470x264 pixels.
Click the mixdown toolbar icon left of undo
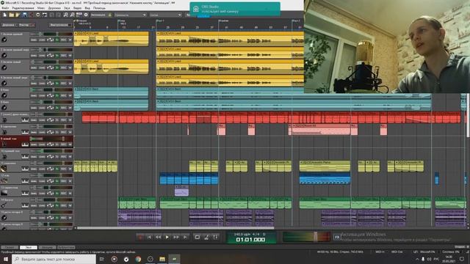[x=45, y=15]
